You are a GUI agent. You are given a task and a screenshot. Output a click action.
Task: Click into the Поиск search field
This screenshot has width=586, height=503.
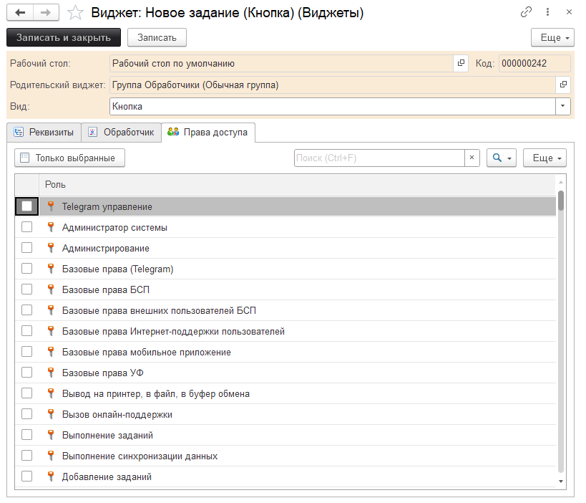[379, 158]
